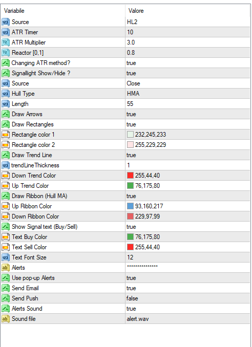Click the integer icon beside trendLineThickness
The image size is (252, 347).
coord(5,165)
